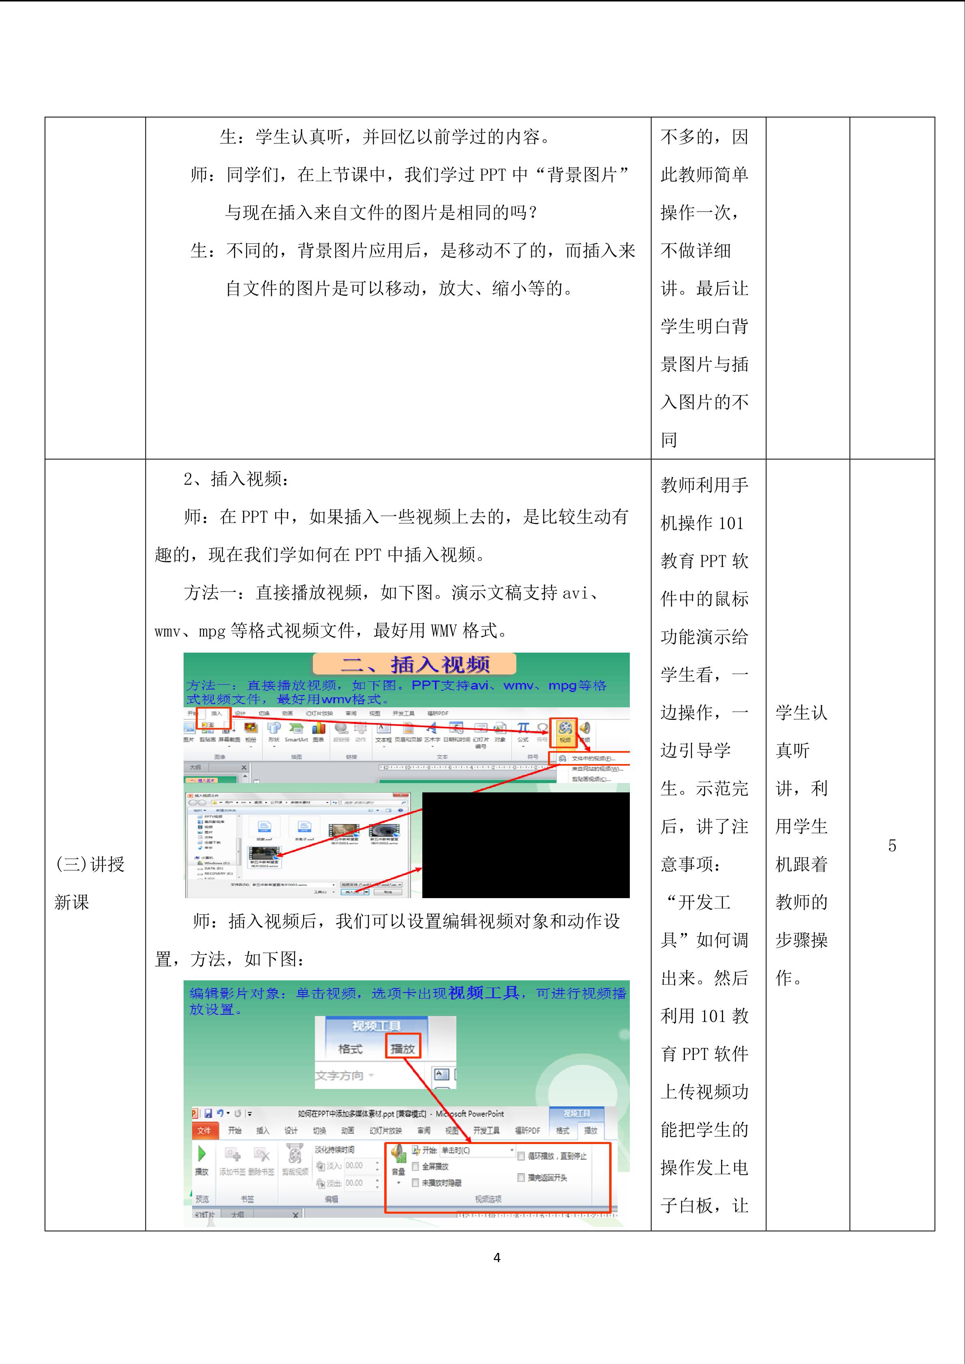This screenshot has height=1364, width=965.
Task: Switch to the 插入 (Insert) ribbon tab
Action: click(216, 713)
